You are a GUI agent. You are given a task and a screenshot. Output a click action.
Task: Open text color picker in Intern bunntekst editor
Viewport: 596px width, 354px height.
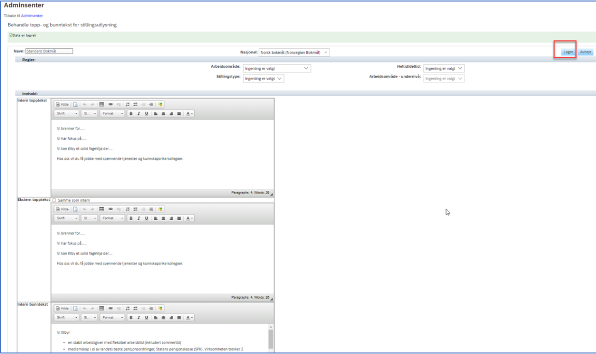[x=189, y=318]
